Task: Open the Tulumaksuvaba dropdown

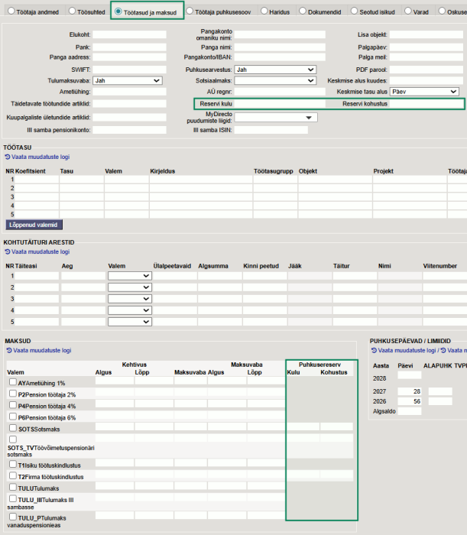Action: [128, 80]
